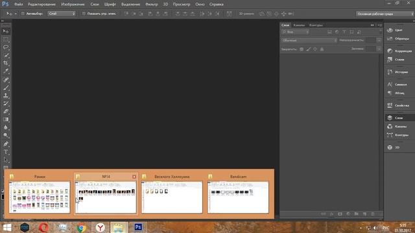The image size is (415, 233).
Task: Click the delete layer trash icon
Action: click(x=373, y=214)
